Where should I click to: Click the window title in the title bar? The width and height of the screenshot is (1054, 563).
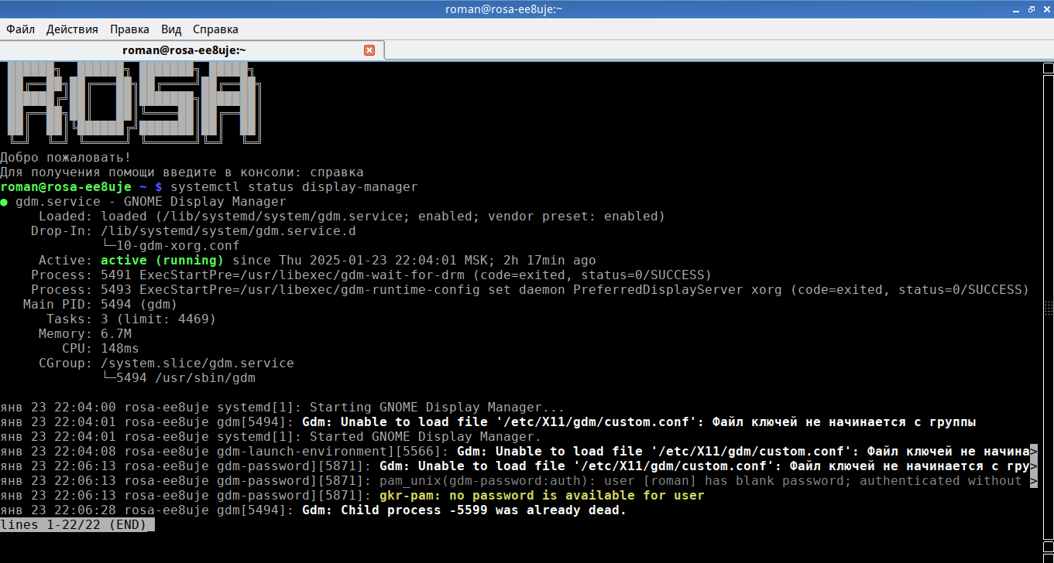pyautogui.click(x=503, y=9)
